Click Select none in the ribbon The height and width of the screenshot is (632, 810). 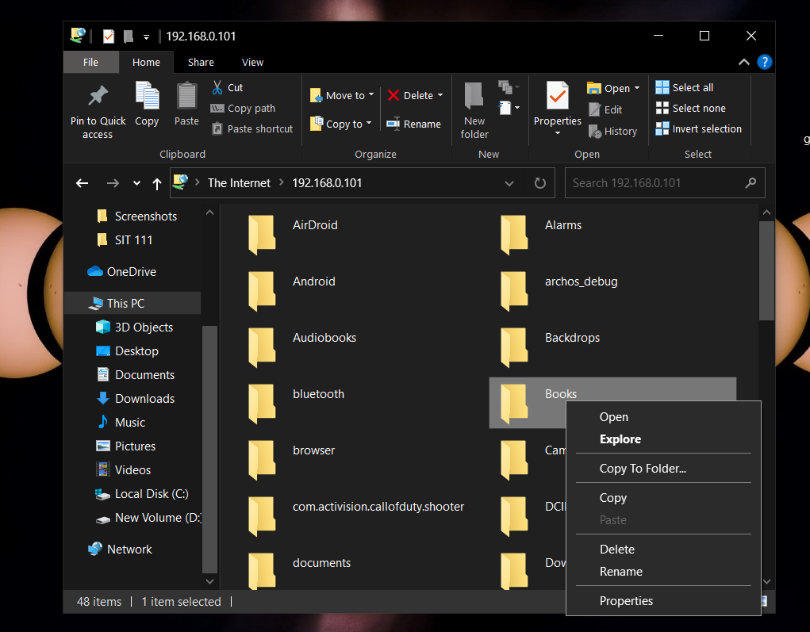coord(691,109)
